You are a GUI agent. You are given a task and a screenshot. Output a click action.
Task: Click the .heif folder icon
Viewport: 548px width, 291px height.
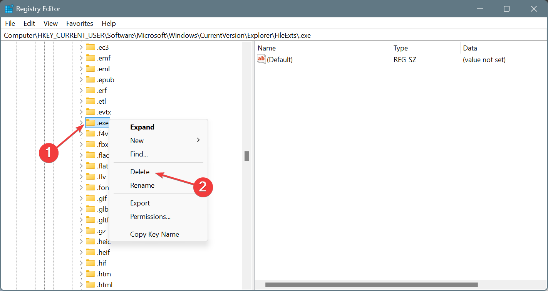click(x=90, y=252)
